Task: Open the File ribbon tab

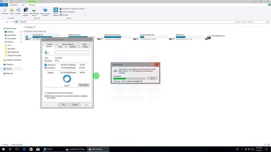Action: tap(4, 5)
